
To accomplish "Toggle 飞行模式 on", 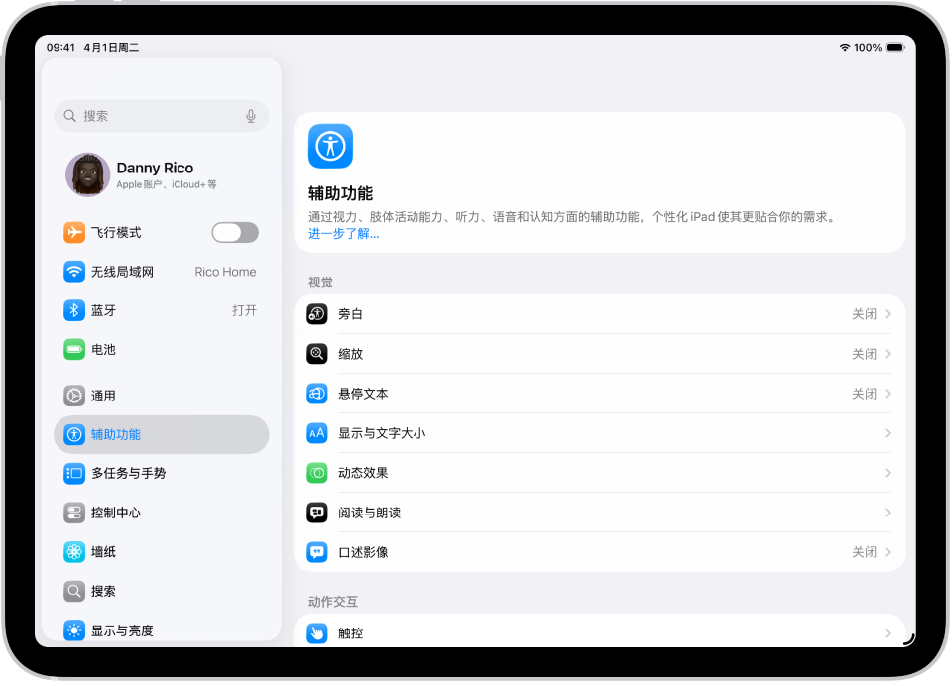I will pos(235,231).
